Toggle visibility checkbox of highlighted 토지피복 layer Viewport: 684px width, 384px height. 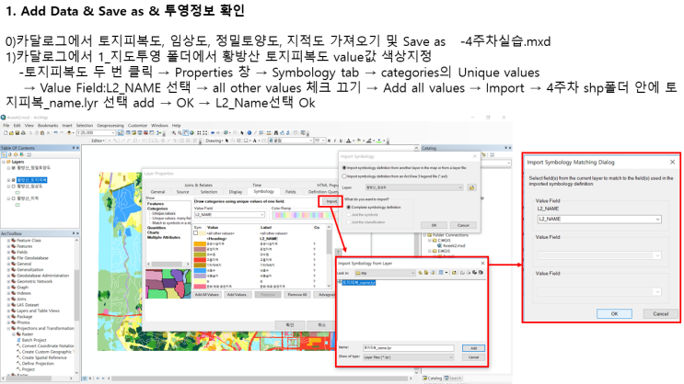pos(14,180)
